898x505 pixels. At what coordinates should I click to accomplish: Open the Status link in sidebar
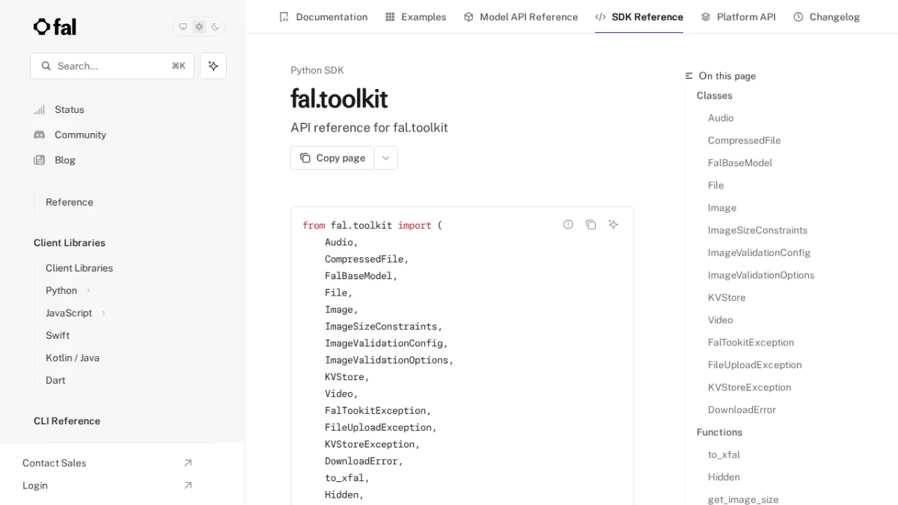69,109
